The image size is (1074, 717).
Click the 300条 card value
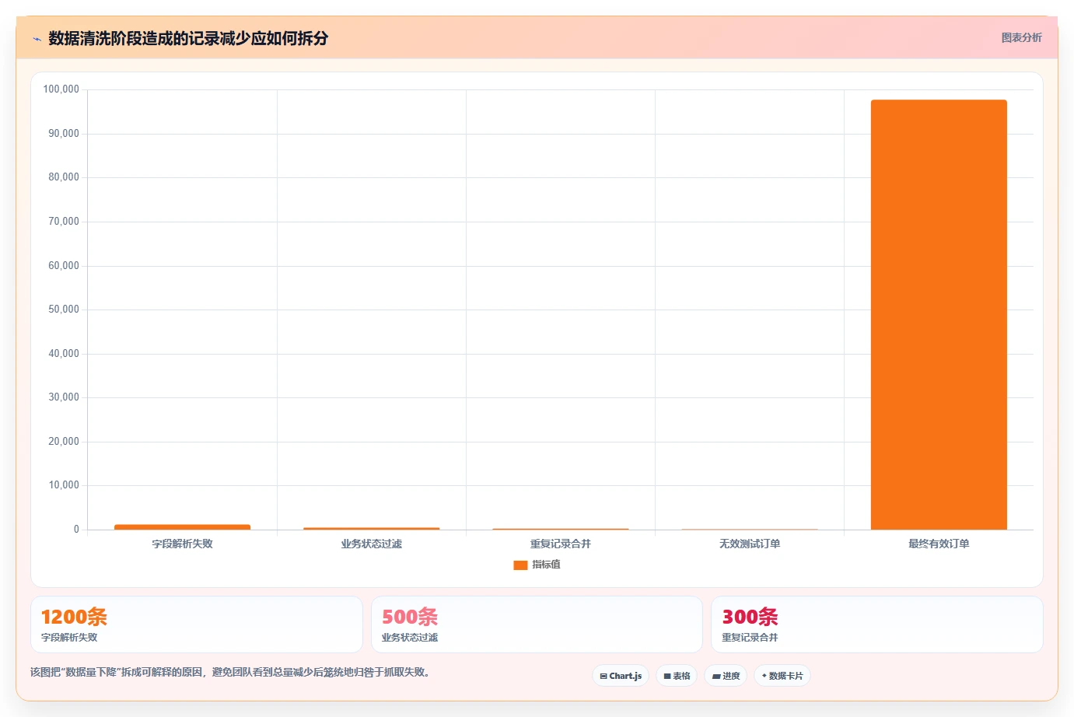point(750,617)
